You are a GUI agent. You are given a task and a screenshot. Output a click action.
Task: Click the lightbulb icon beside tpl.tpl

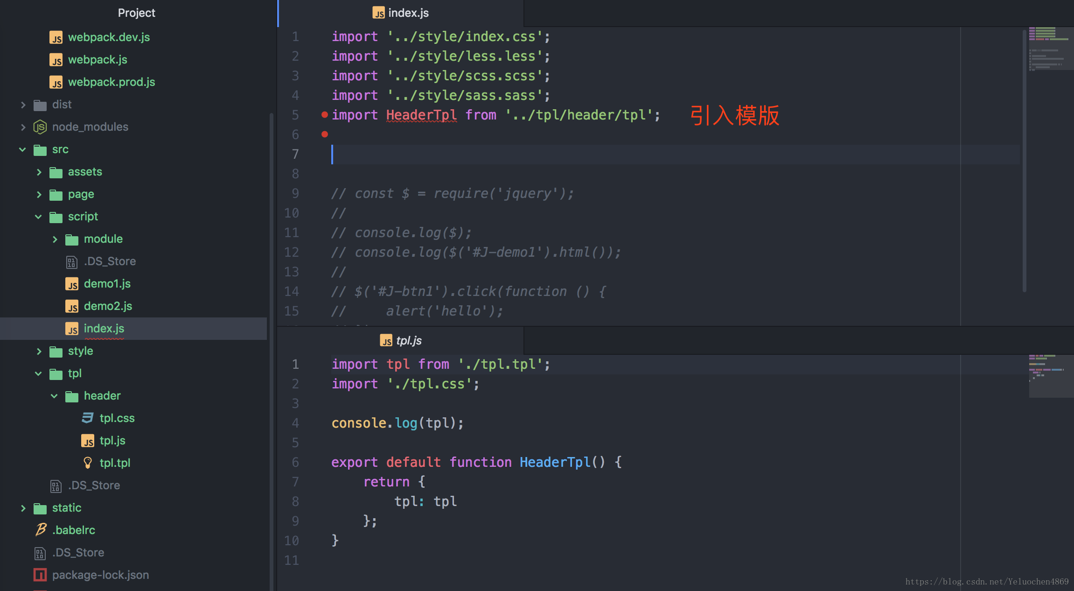tap(88, 463)
